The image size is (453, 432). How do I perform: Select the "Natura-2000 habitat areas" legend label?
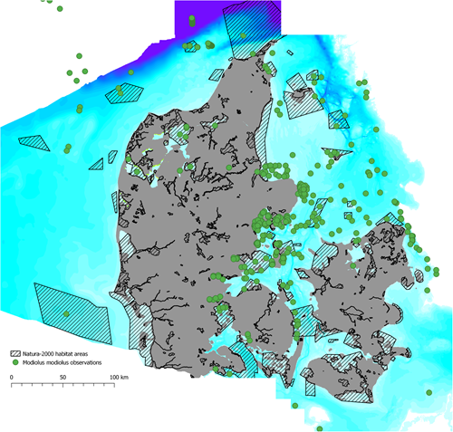(x=55, y=353)
